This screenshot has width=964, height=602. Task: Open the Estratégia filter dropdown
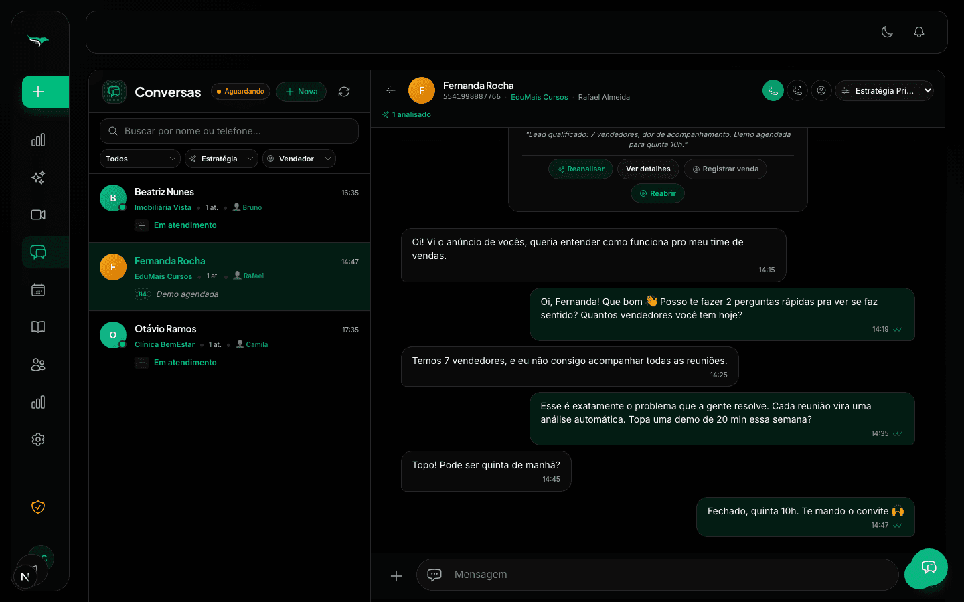[222, 159]
